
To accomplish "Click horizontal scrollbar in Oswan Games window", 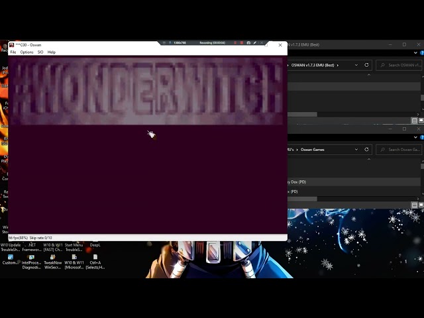I will (302, 199).
